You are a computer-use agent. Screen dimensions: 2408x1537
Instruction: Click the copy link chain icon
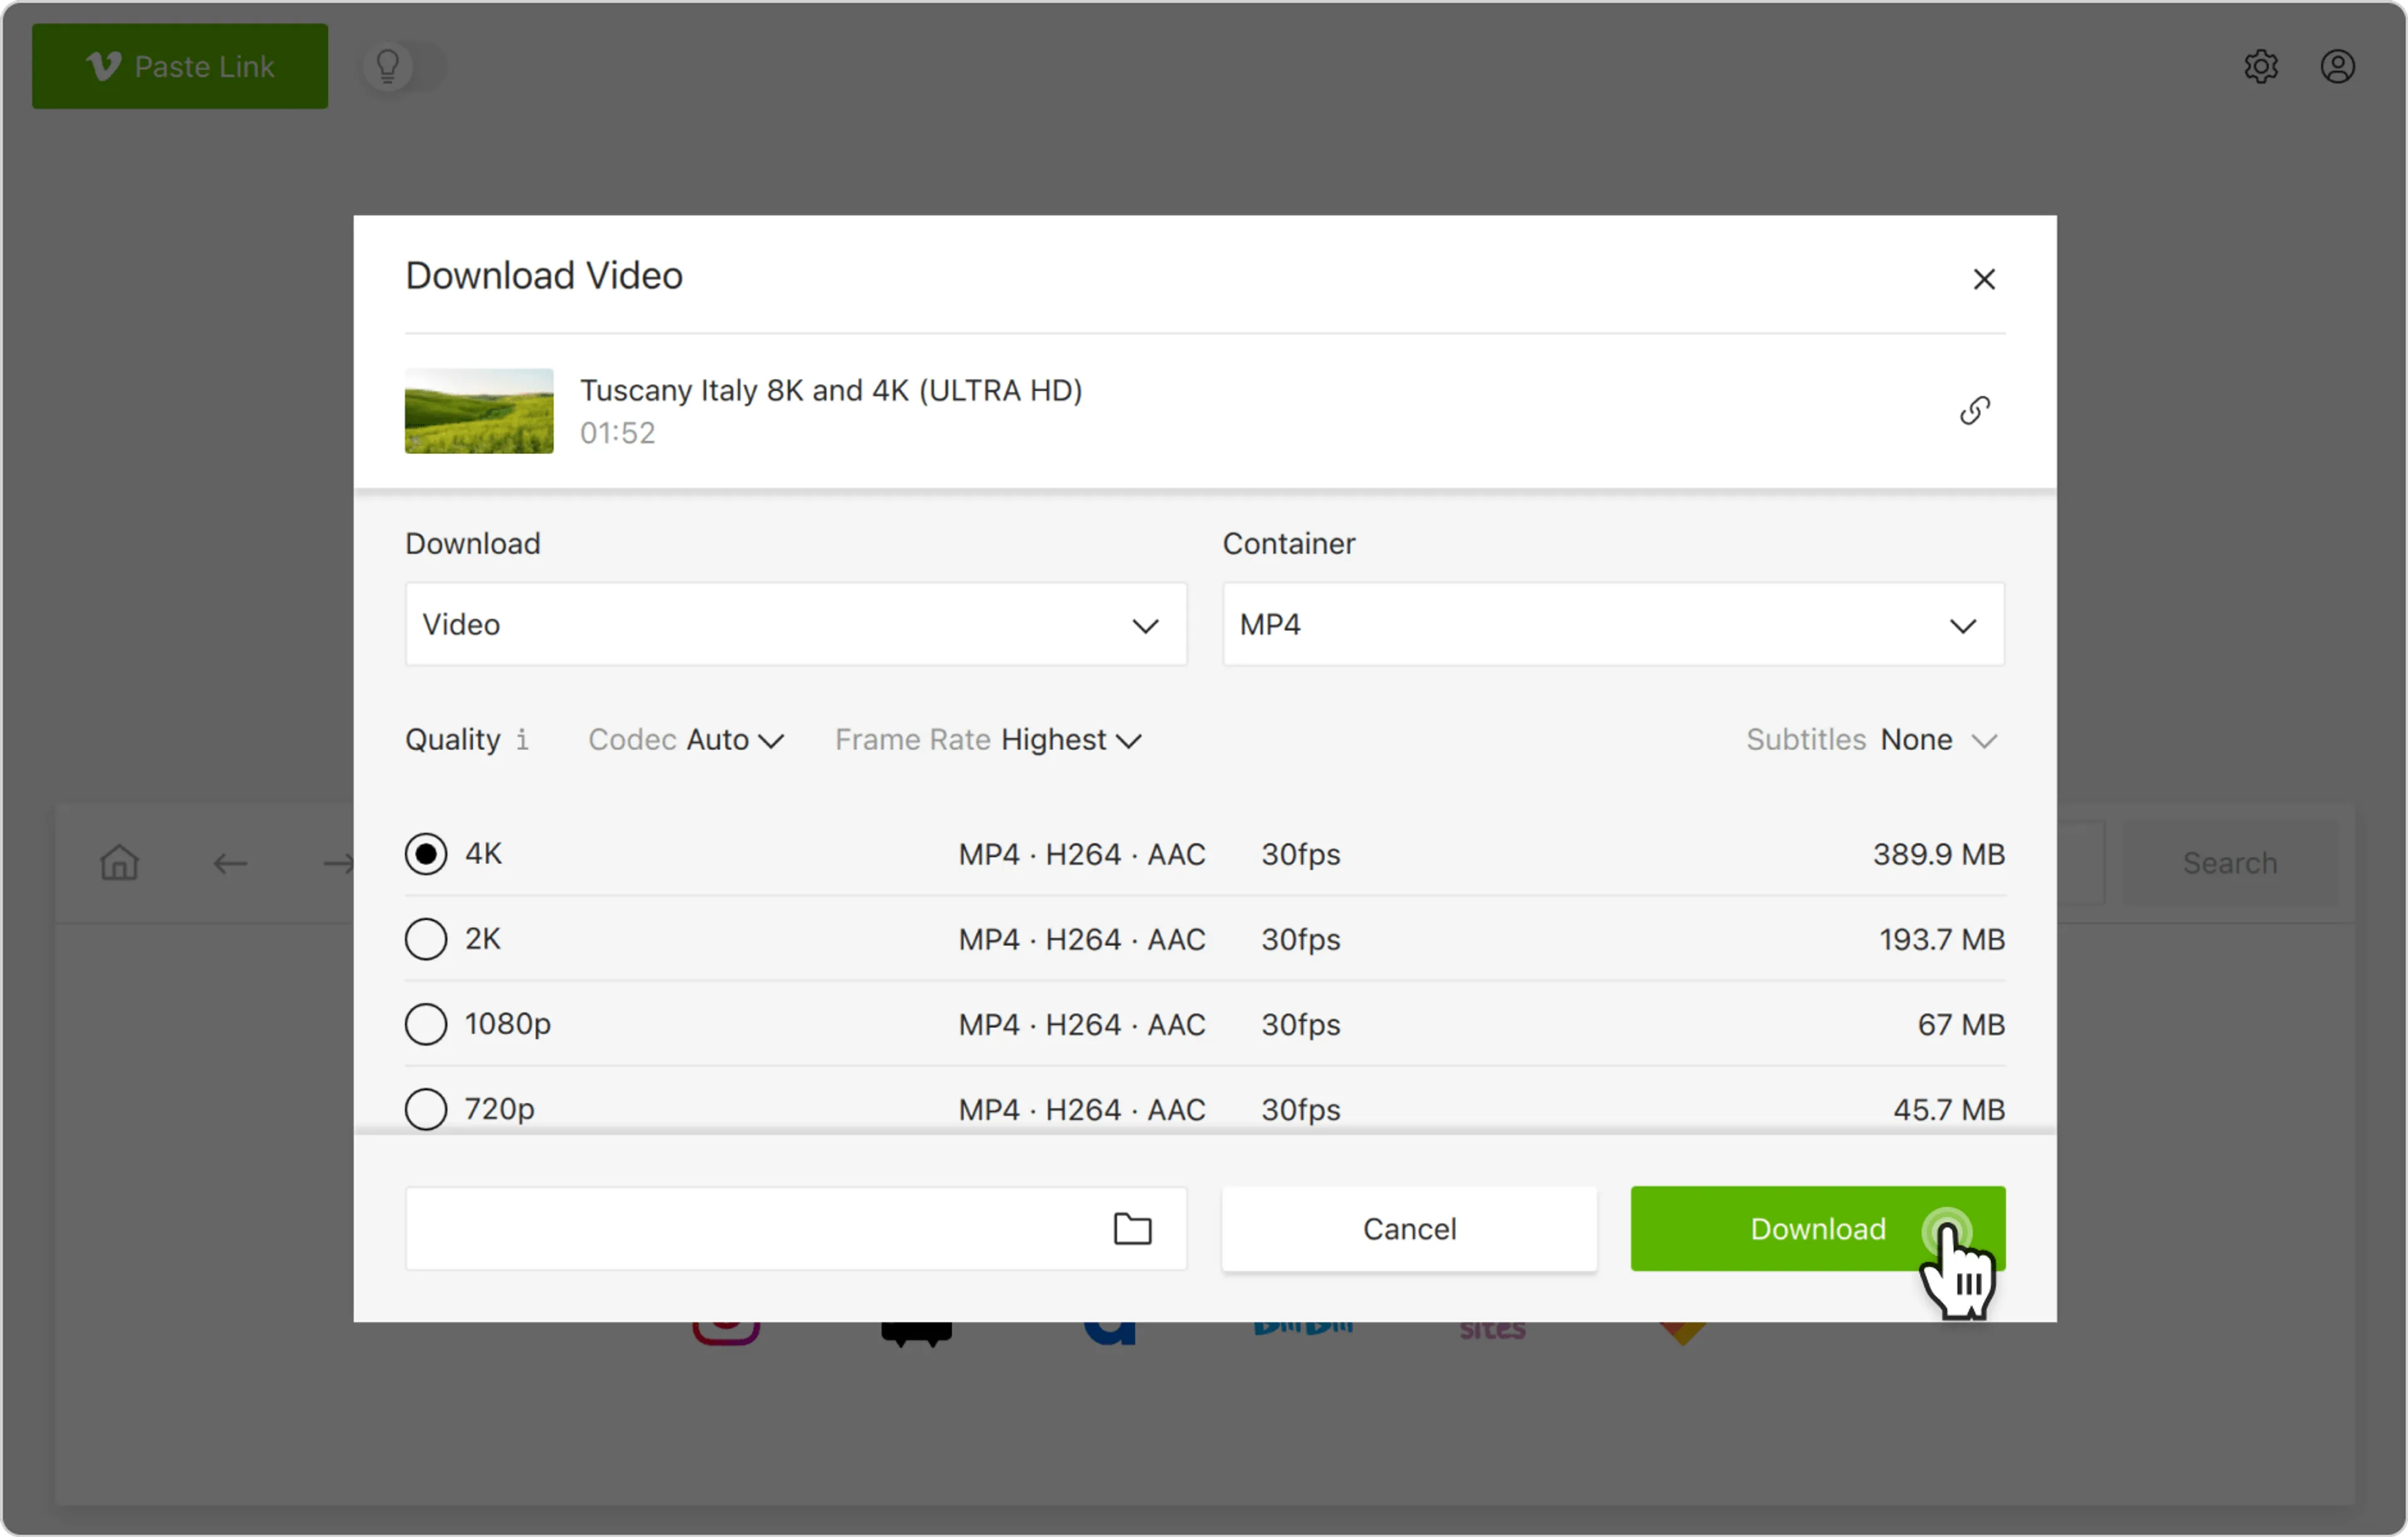[1974, 410]
